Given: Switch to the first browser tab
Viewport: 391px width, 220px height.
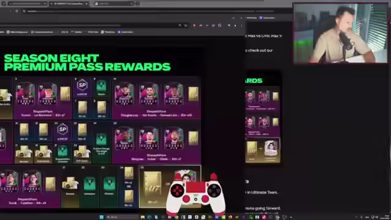Looking at the screenshot, I should (x=27, y=4).
